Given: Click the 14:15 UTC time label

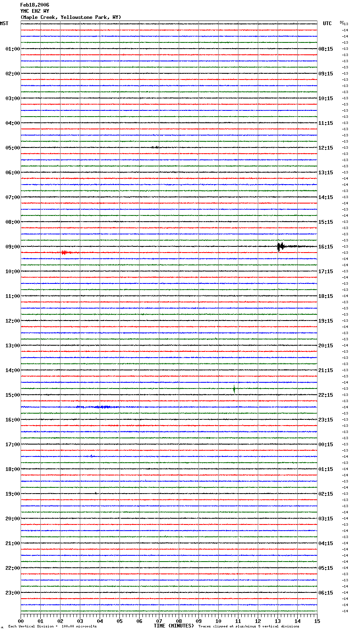Looking at the screenshot, I should tap(326, 197).
